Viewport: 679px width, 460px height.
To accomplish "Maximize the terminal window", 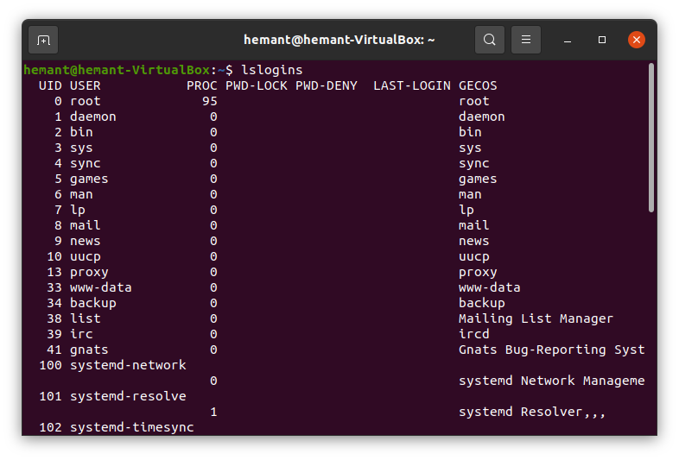I will [x=602, y=40].
